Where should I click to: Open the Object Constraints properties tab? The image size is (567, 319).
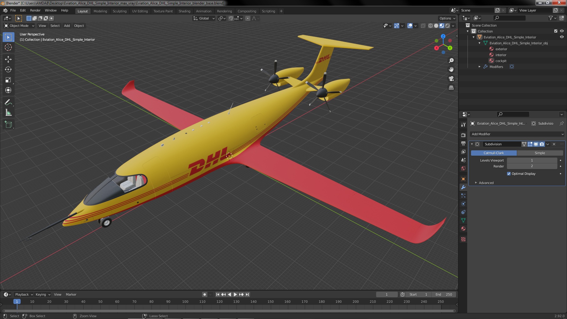coord(463,212)
